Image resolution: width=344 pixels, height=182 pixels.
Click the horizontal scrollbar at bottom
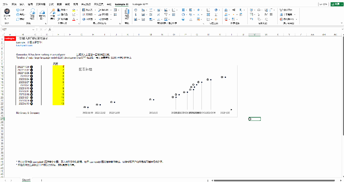click(274, 180)
